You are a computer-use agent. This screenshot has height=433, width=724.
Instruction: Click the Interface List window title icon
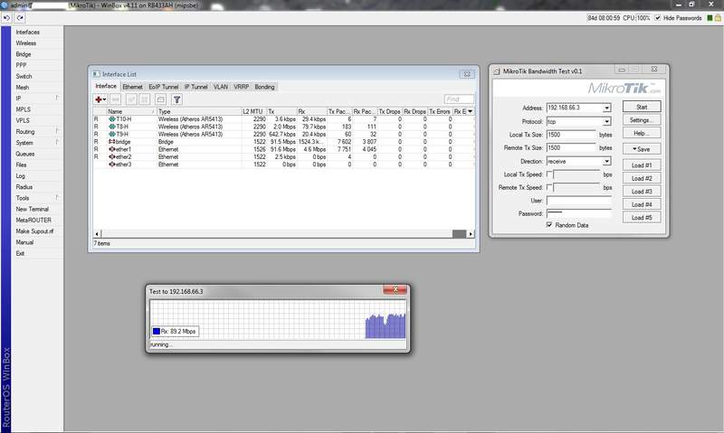96,74
